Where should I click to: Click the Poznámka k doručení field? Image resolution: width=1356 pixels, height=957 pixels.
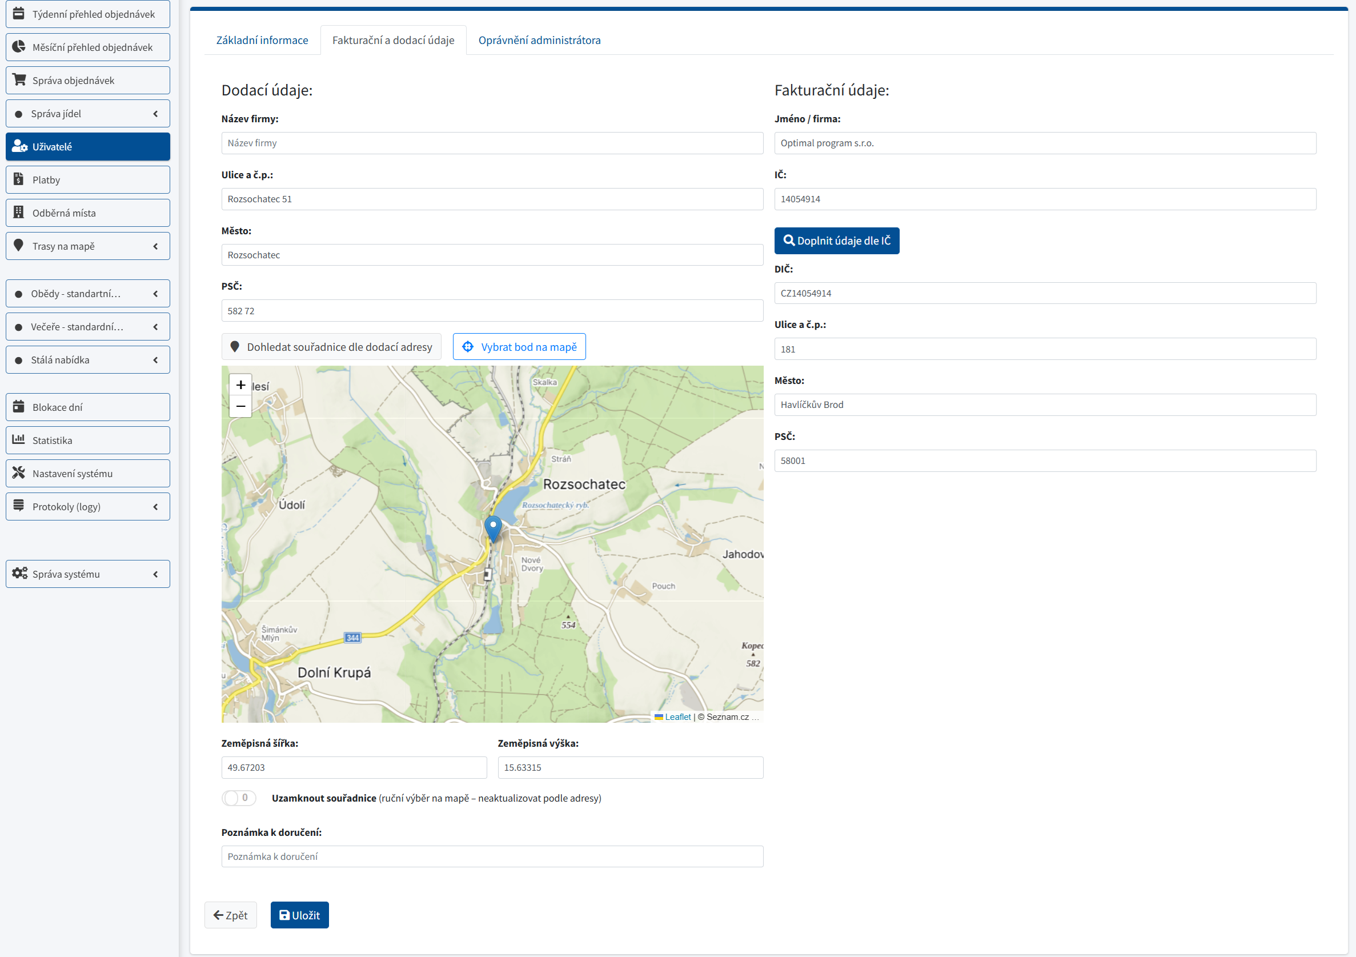point(491,856)
